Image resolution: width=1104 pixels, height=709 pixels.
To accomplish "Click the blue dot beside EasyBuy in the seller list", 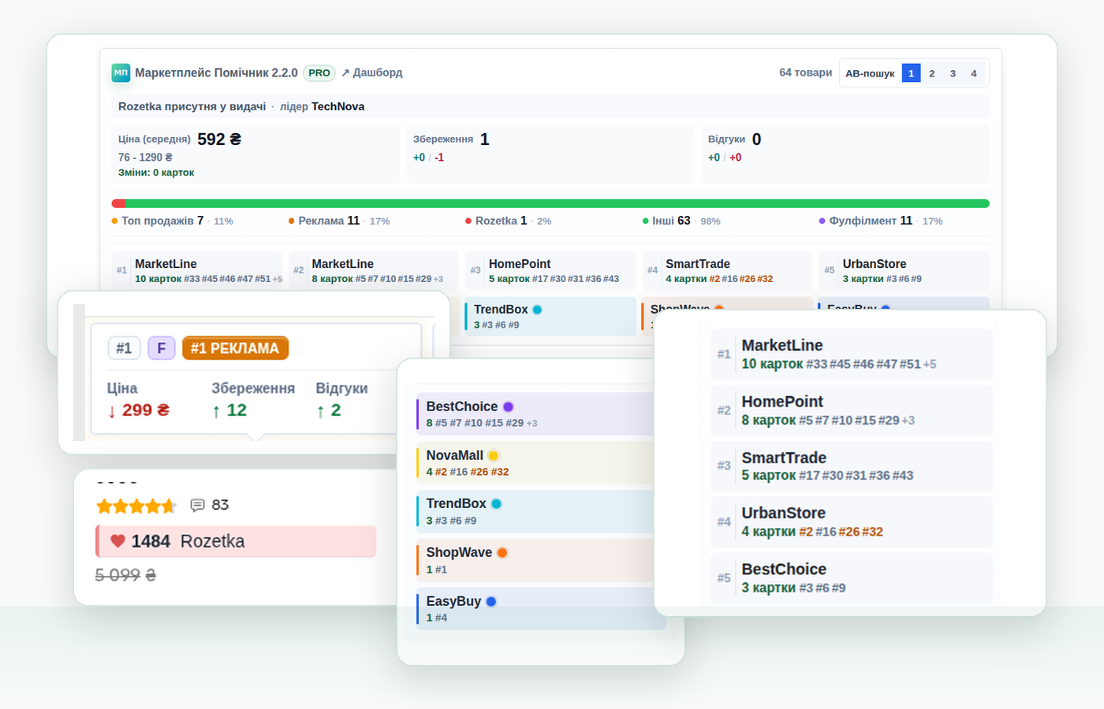I will point(491,601).
